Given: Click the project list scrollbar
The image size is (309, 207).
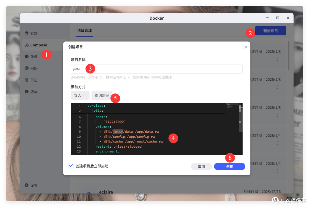Looking at the screenshot, I should pyautogui.click(x=289, y=56).
